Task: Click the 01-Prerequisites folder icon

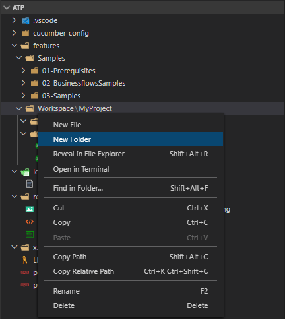Action: 34,71
